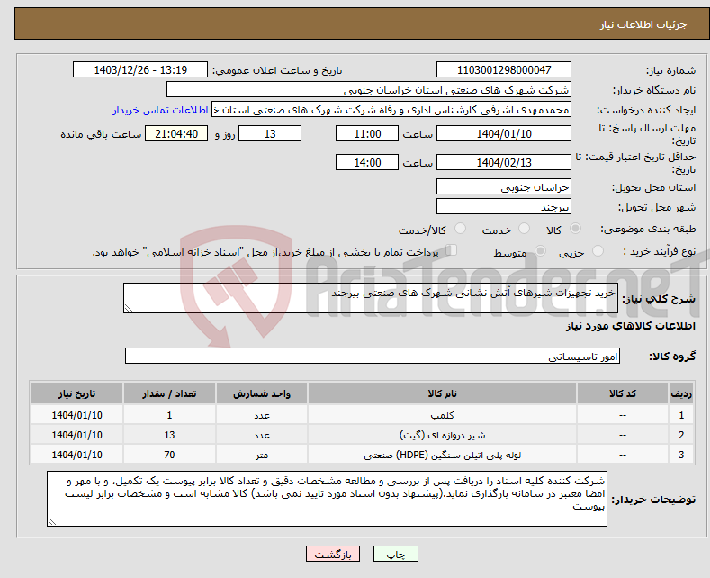Click the نام کالا column header
The width and height of the screenshot is (710, 578).
pos(442,393)
